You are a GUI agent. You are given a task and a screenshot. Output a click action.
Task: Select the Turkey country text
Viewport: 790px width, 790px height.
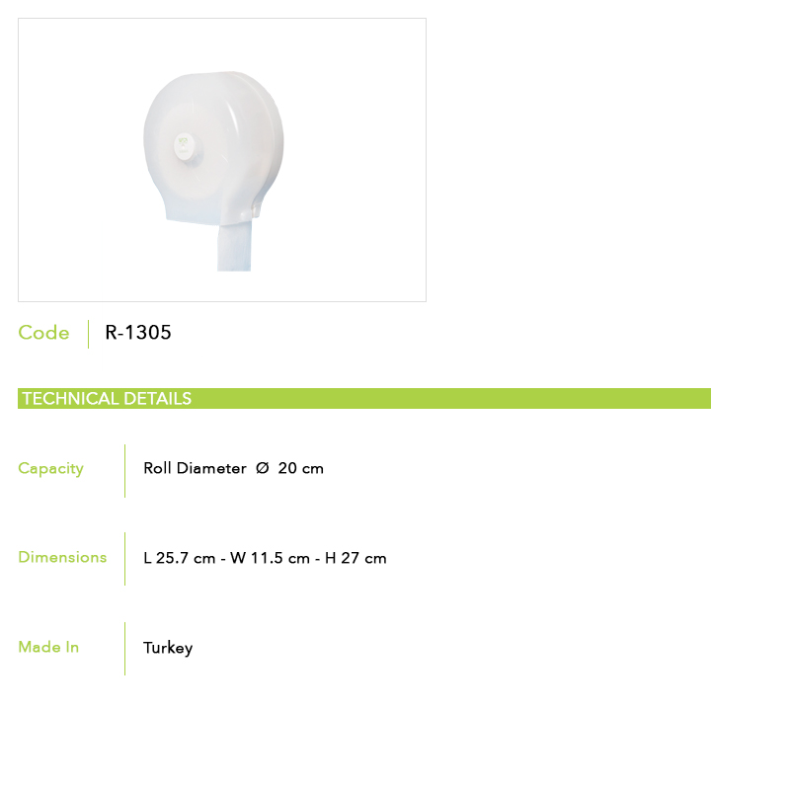click(168, 649)
